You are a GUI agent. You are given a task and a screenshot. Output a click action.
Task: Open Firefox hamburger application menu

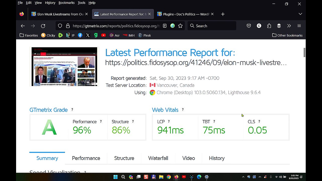pos(299,26)
